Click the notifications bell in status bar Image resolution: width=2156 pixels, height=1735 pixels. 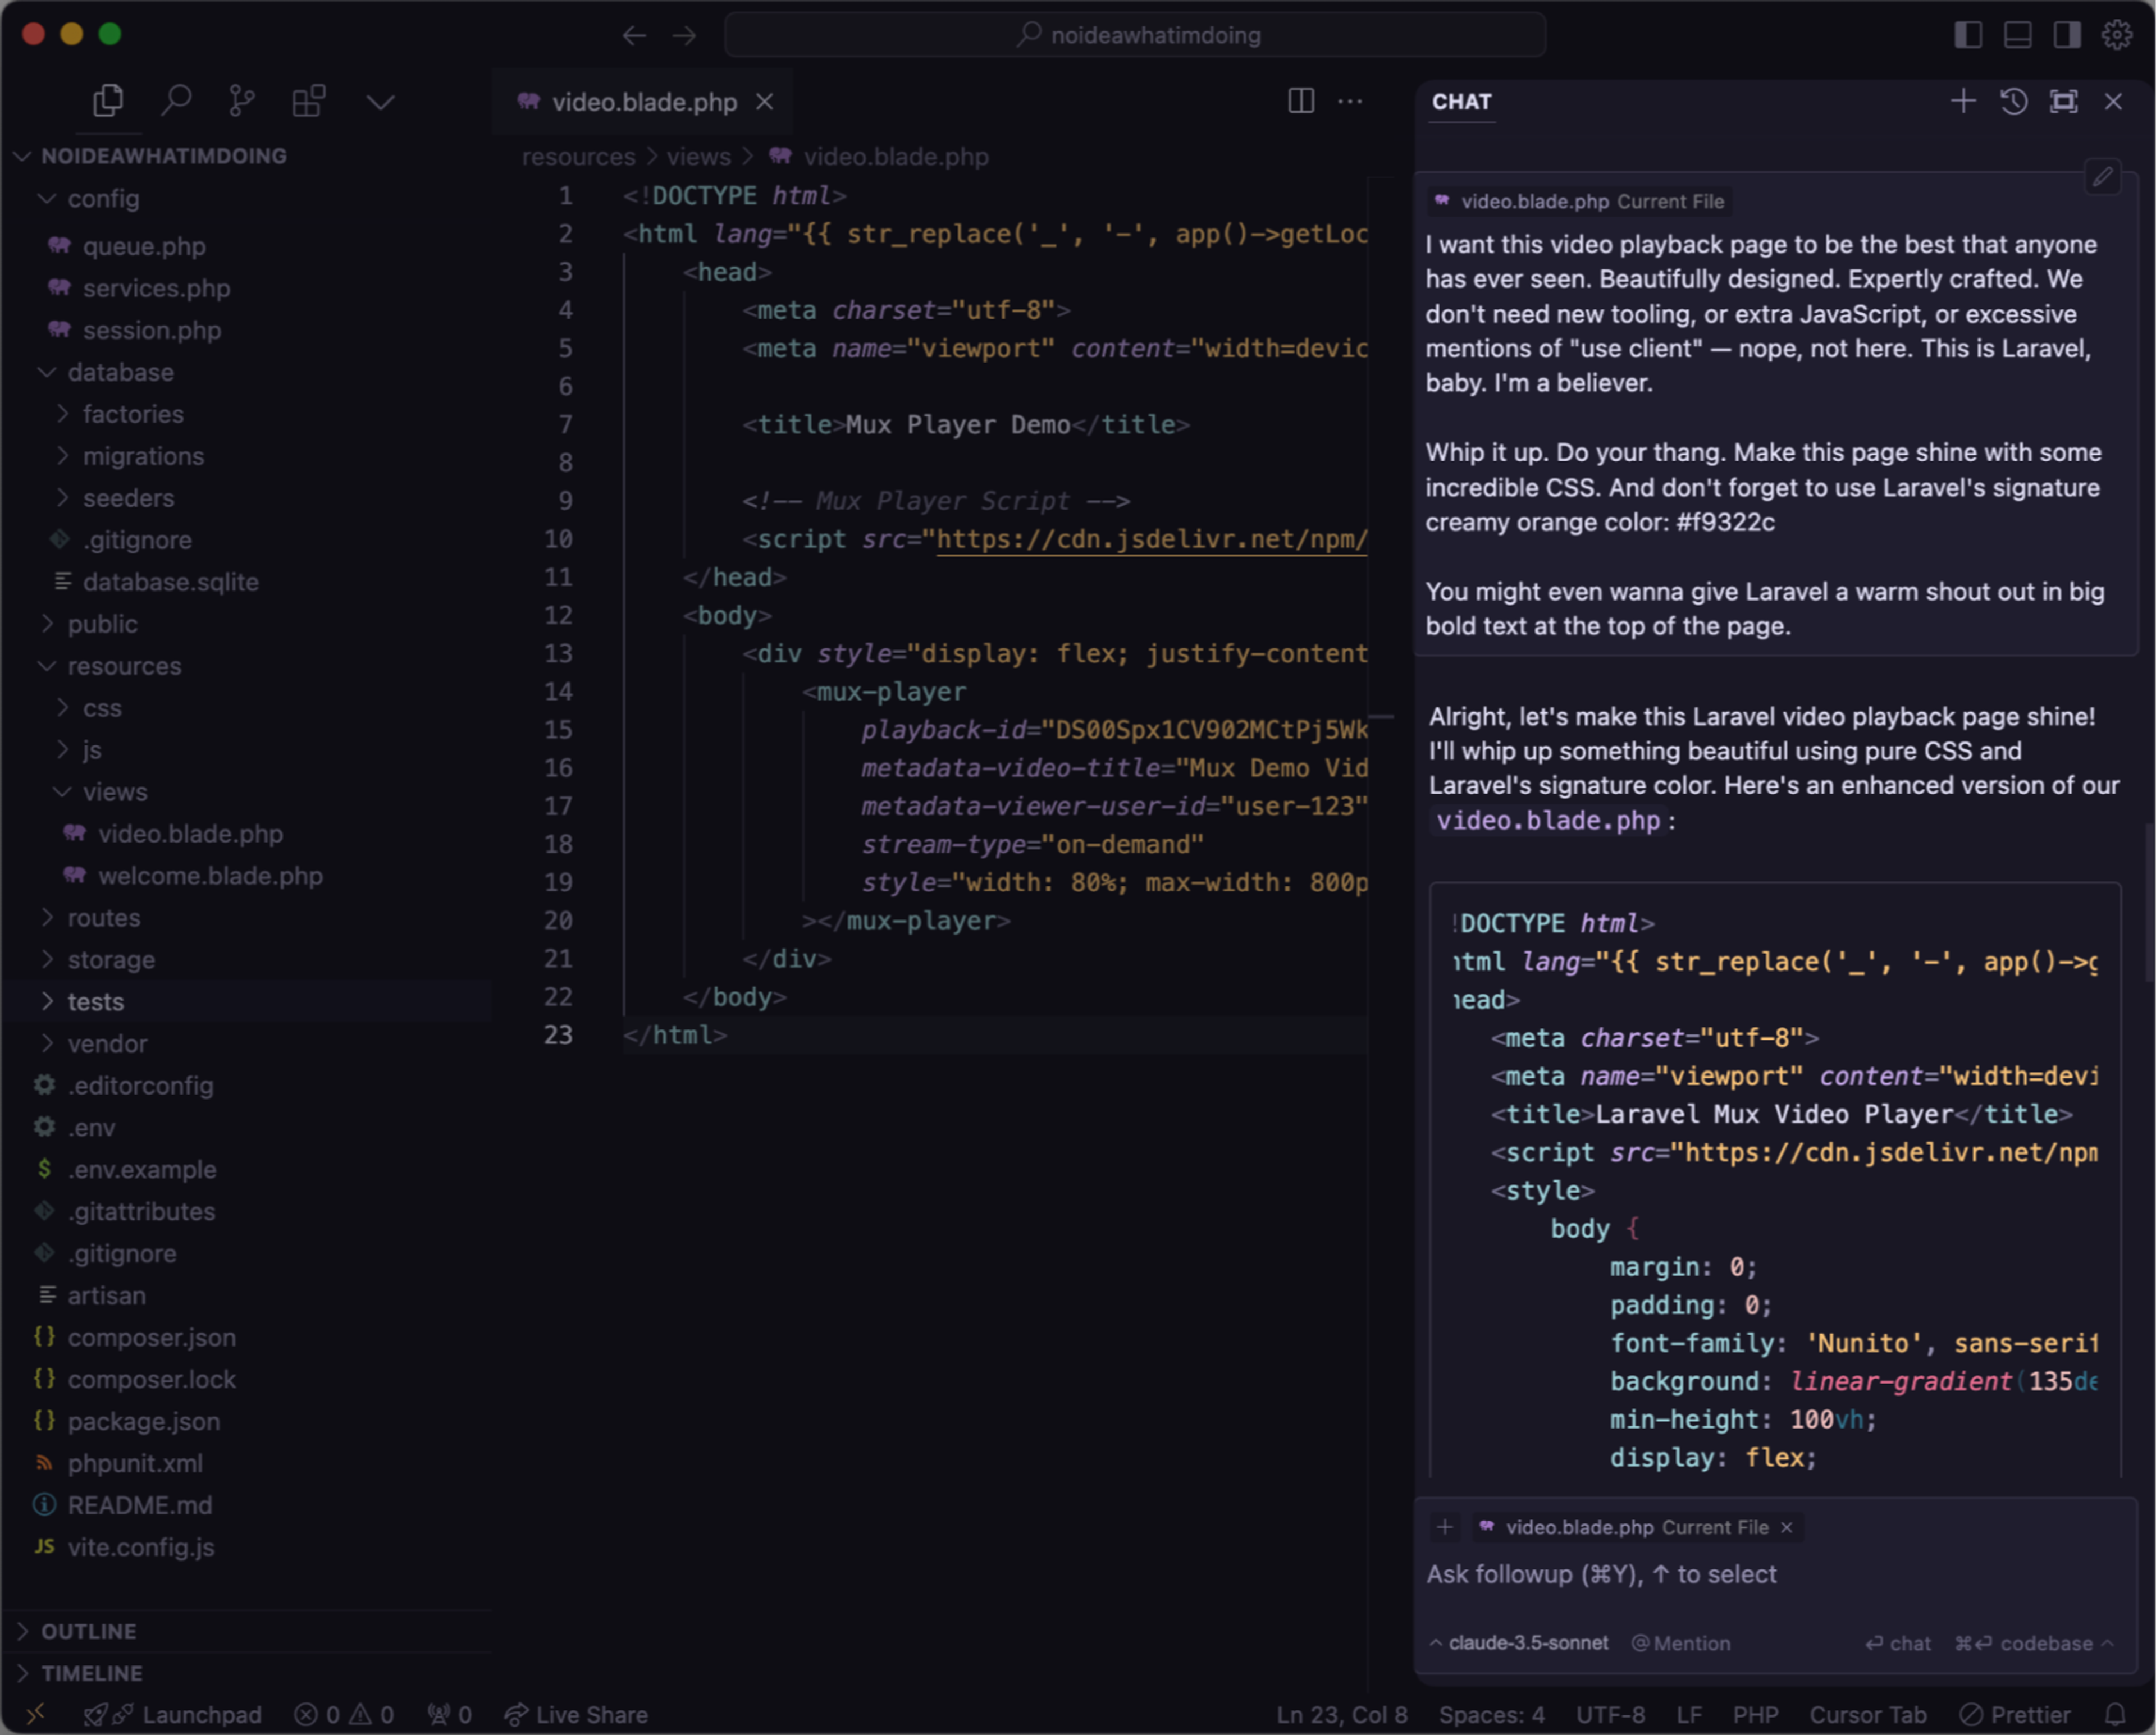[2114, 1714]
